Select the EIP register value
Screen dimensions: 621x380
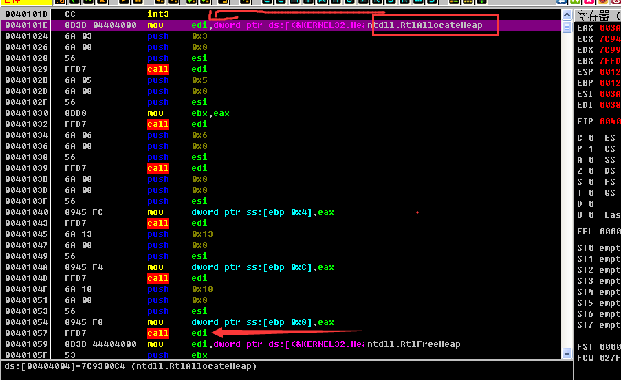coord(609,122)
